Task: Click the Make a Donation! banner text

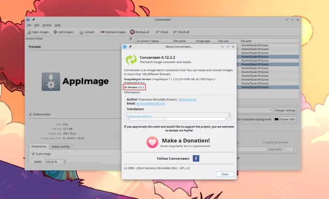Action: (x=186, y=141)
